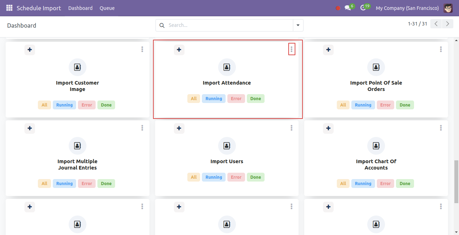
Task: Open activities clock icon with 19 badge
Action: pos(363,8)
